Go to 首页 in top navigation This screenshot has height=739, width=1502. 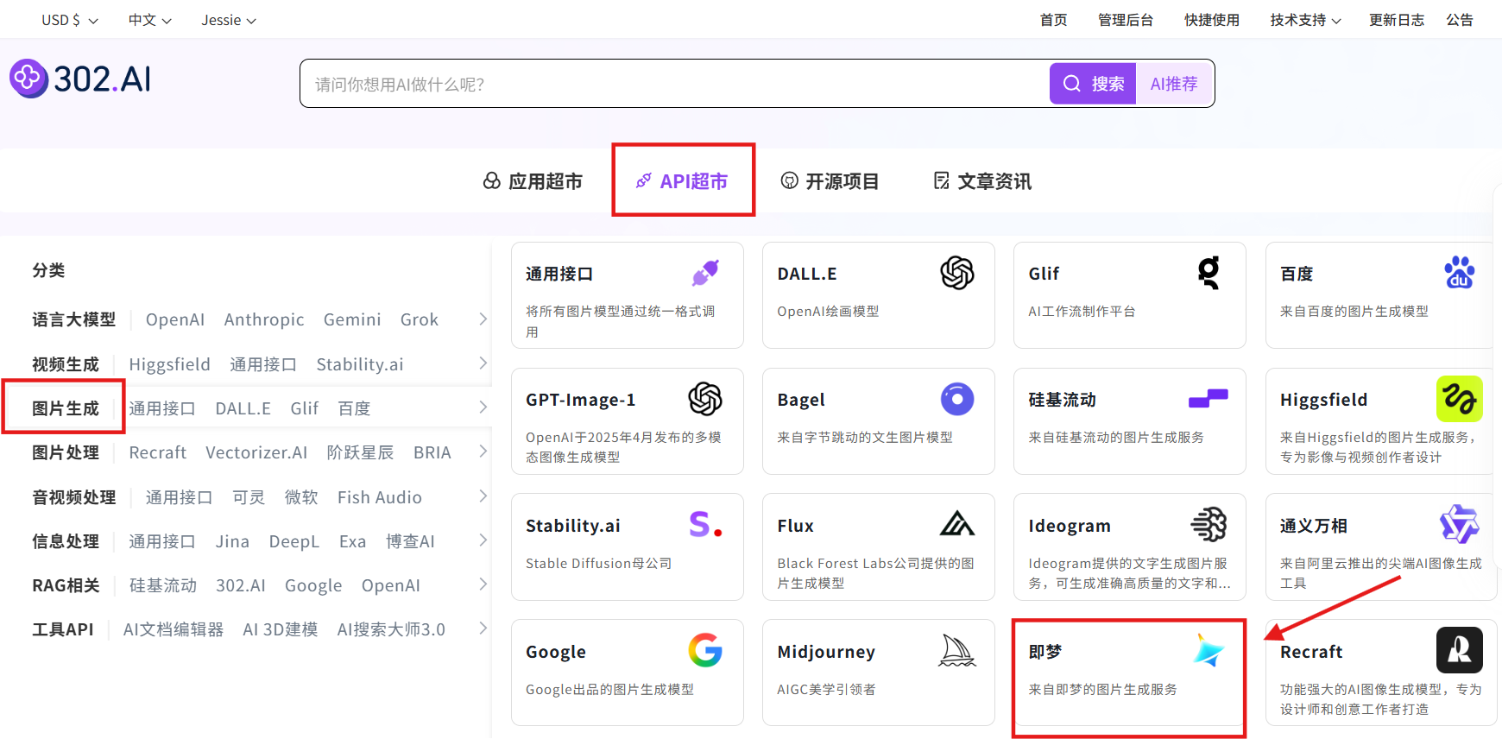(x=1053, y=20)
